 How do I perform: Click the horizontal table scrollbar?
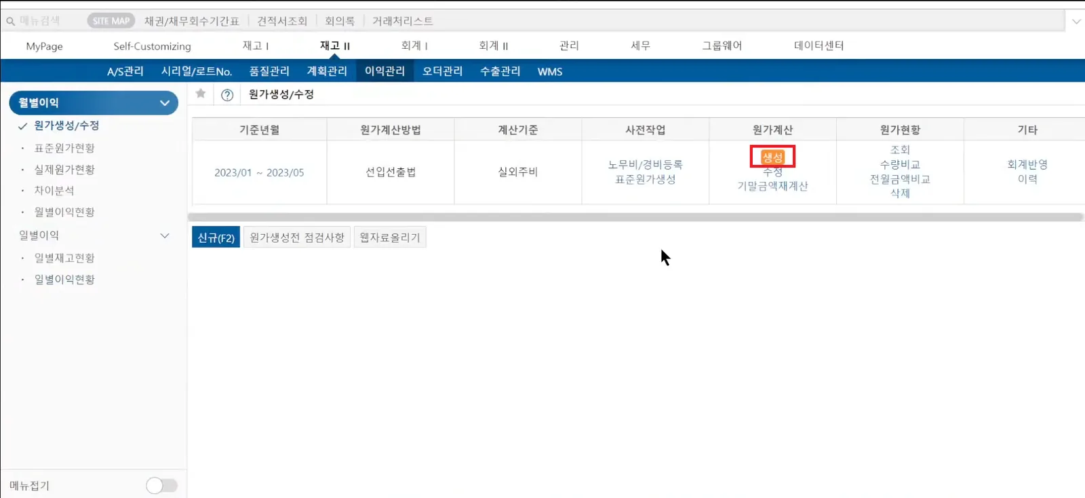(x=635, y=217)
